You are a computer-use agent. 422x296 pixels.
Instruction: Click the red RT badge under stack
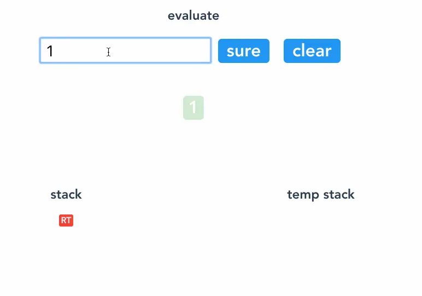click(66, 220)
